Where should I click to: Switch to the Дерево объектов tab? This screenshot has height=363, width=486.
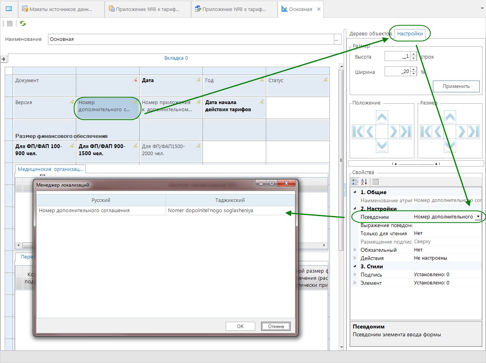pos(370,34)
